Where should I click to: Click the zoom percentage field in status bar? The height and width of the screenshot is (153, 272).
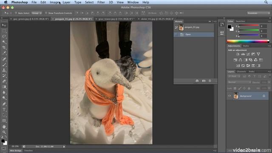coord(15,146)
